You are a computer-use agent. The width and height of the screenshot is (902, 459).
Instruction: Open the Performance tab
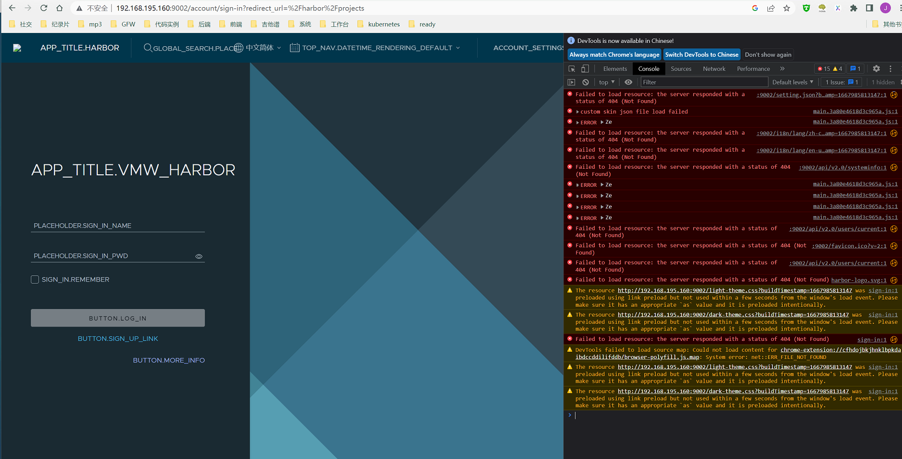point(753,69)
